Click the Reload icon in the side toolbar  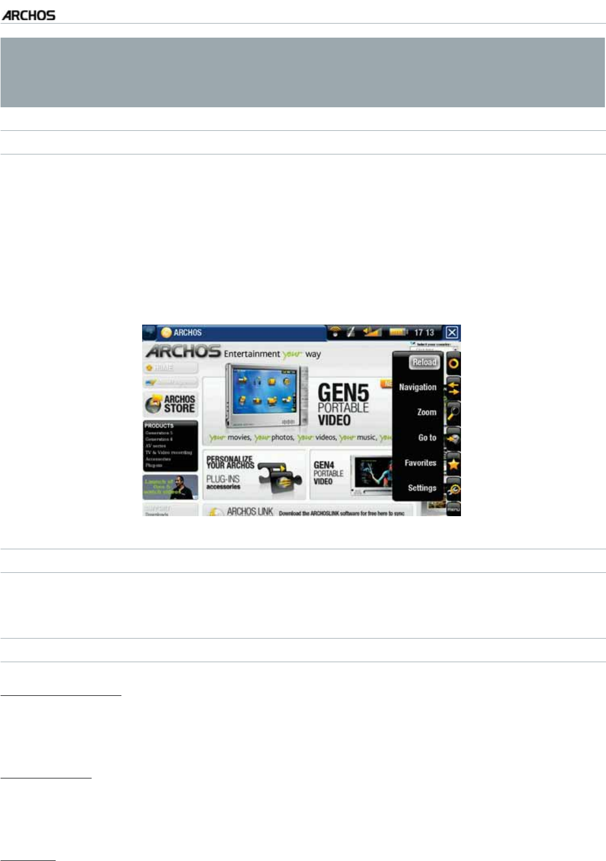pos(453,363)
